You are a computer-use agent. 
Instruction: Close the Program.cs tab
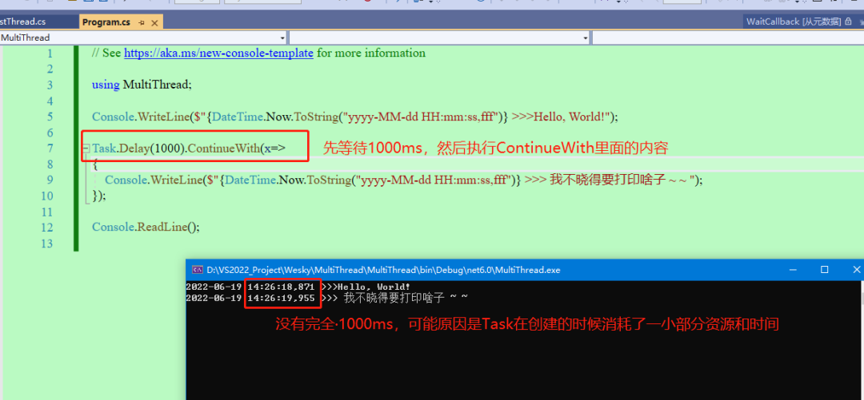pos(154,23)
